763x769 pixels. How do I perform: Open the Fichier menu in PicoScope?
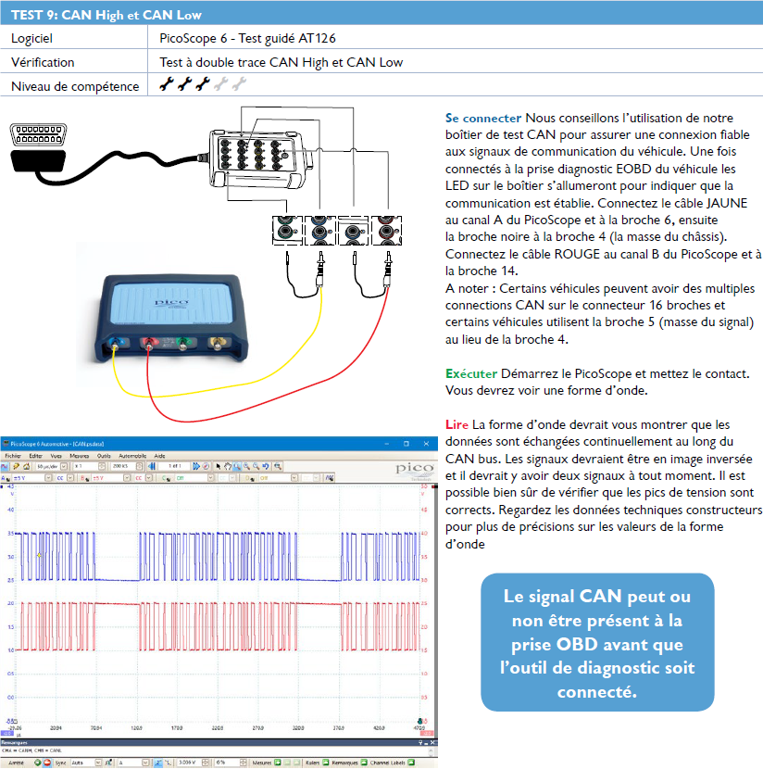(13, 456)
